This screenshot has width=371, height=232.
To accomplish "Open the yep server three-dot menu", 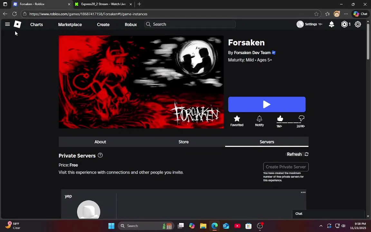I will (303, 192).
